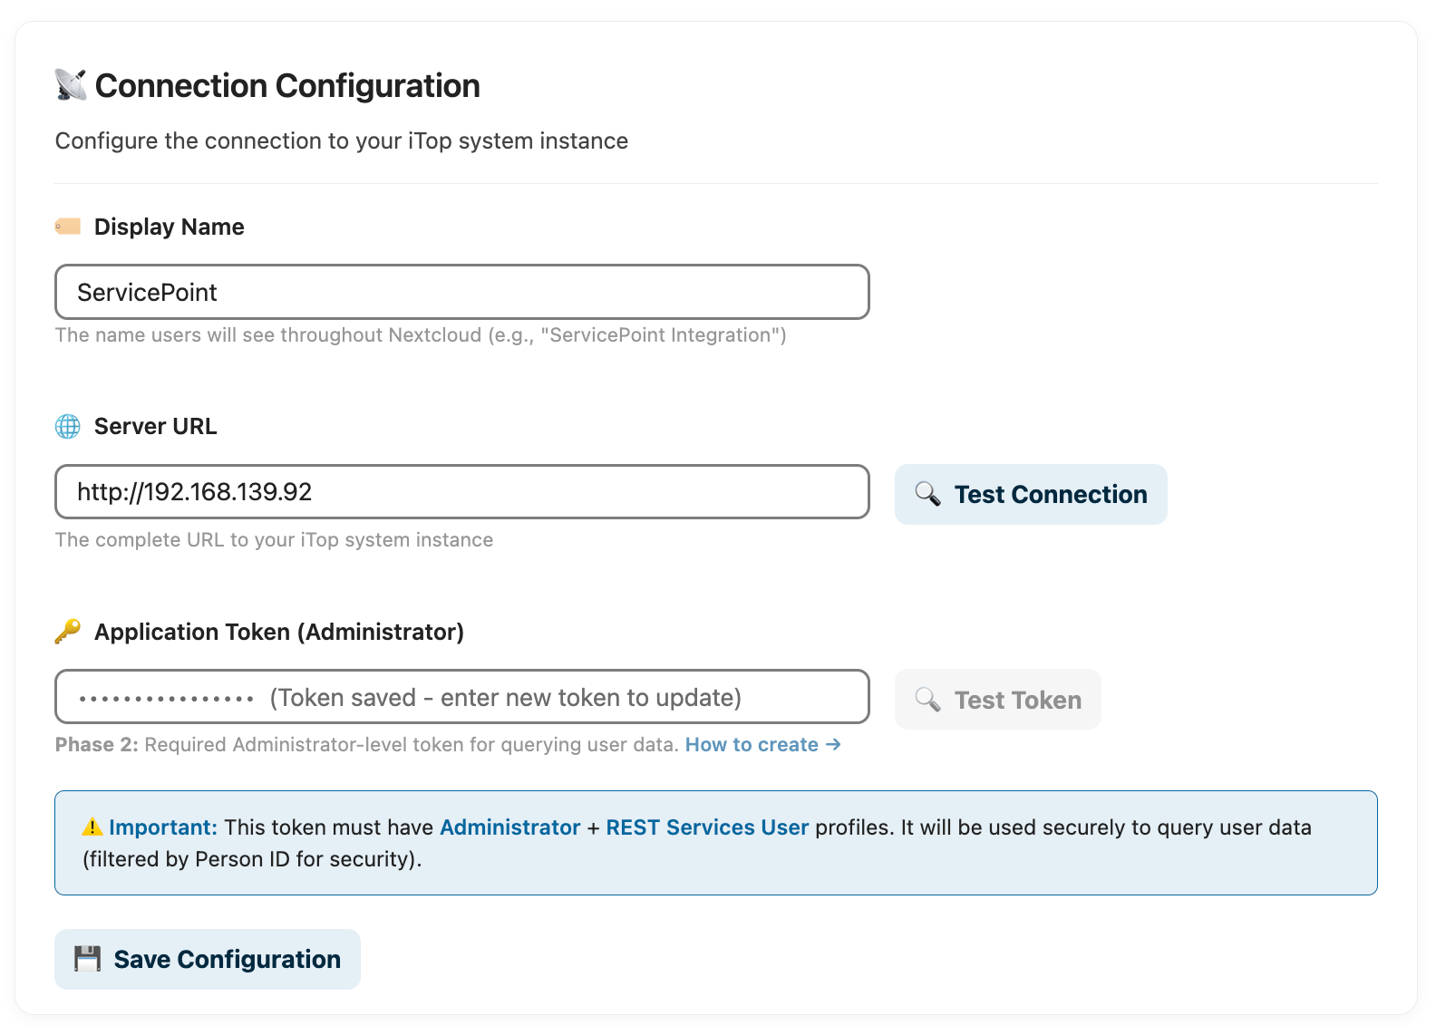Click the yellow warning triangle icon
The height and width of the screenshot is (1035, 1436).
coord(92,827)
